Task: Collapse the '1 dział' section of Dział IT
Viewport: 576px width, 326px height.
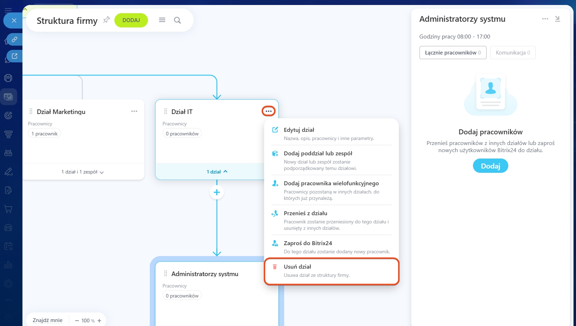Action: click(x=217, y=172)
